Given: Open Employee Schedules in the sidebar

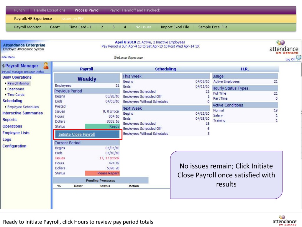Looking at the screenshot, I should point(23,107).
